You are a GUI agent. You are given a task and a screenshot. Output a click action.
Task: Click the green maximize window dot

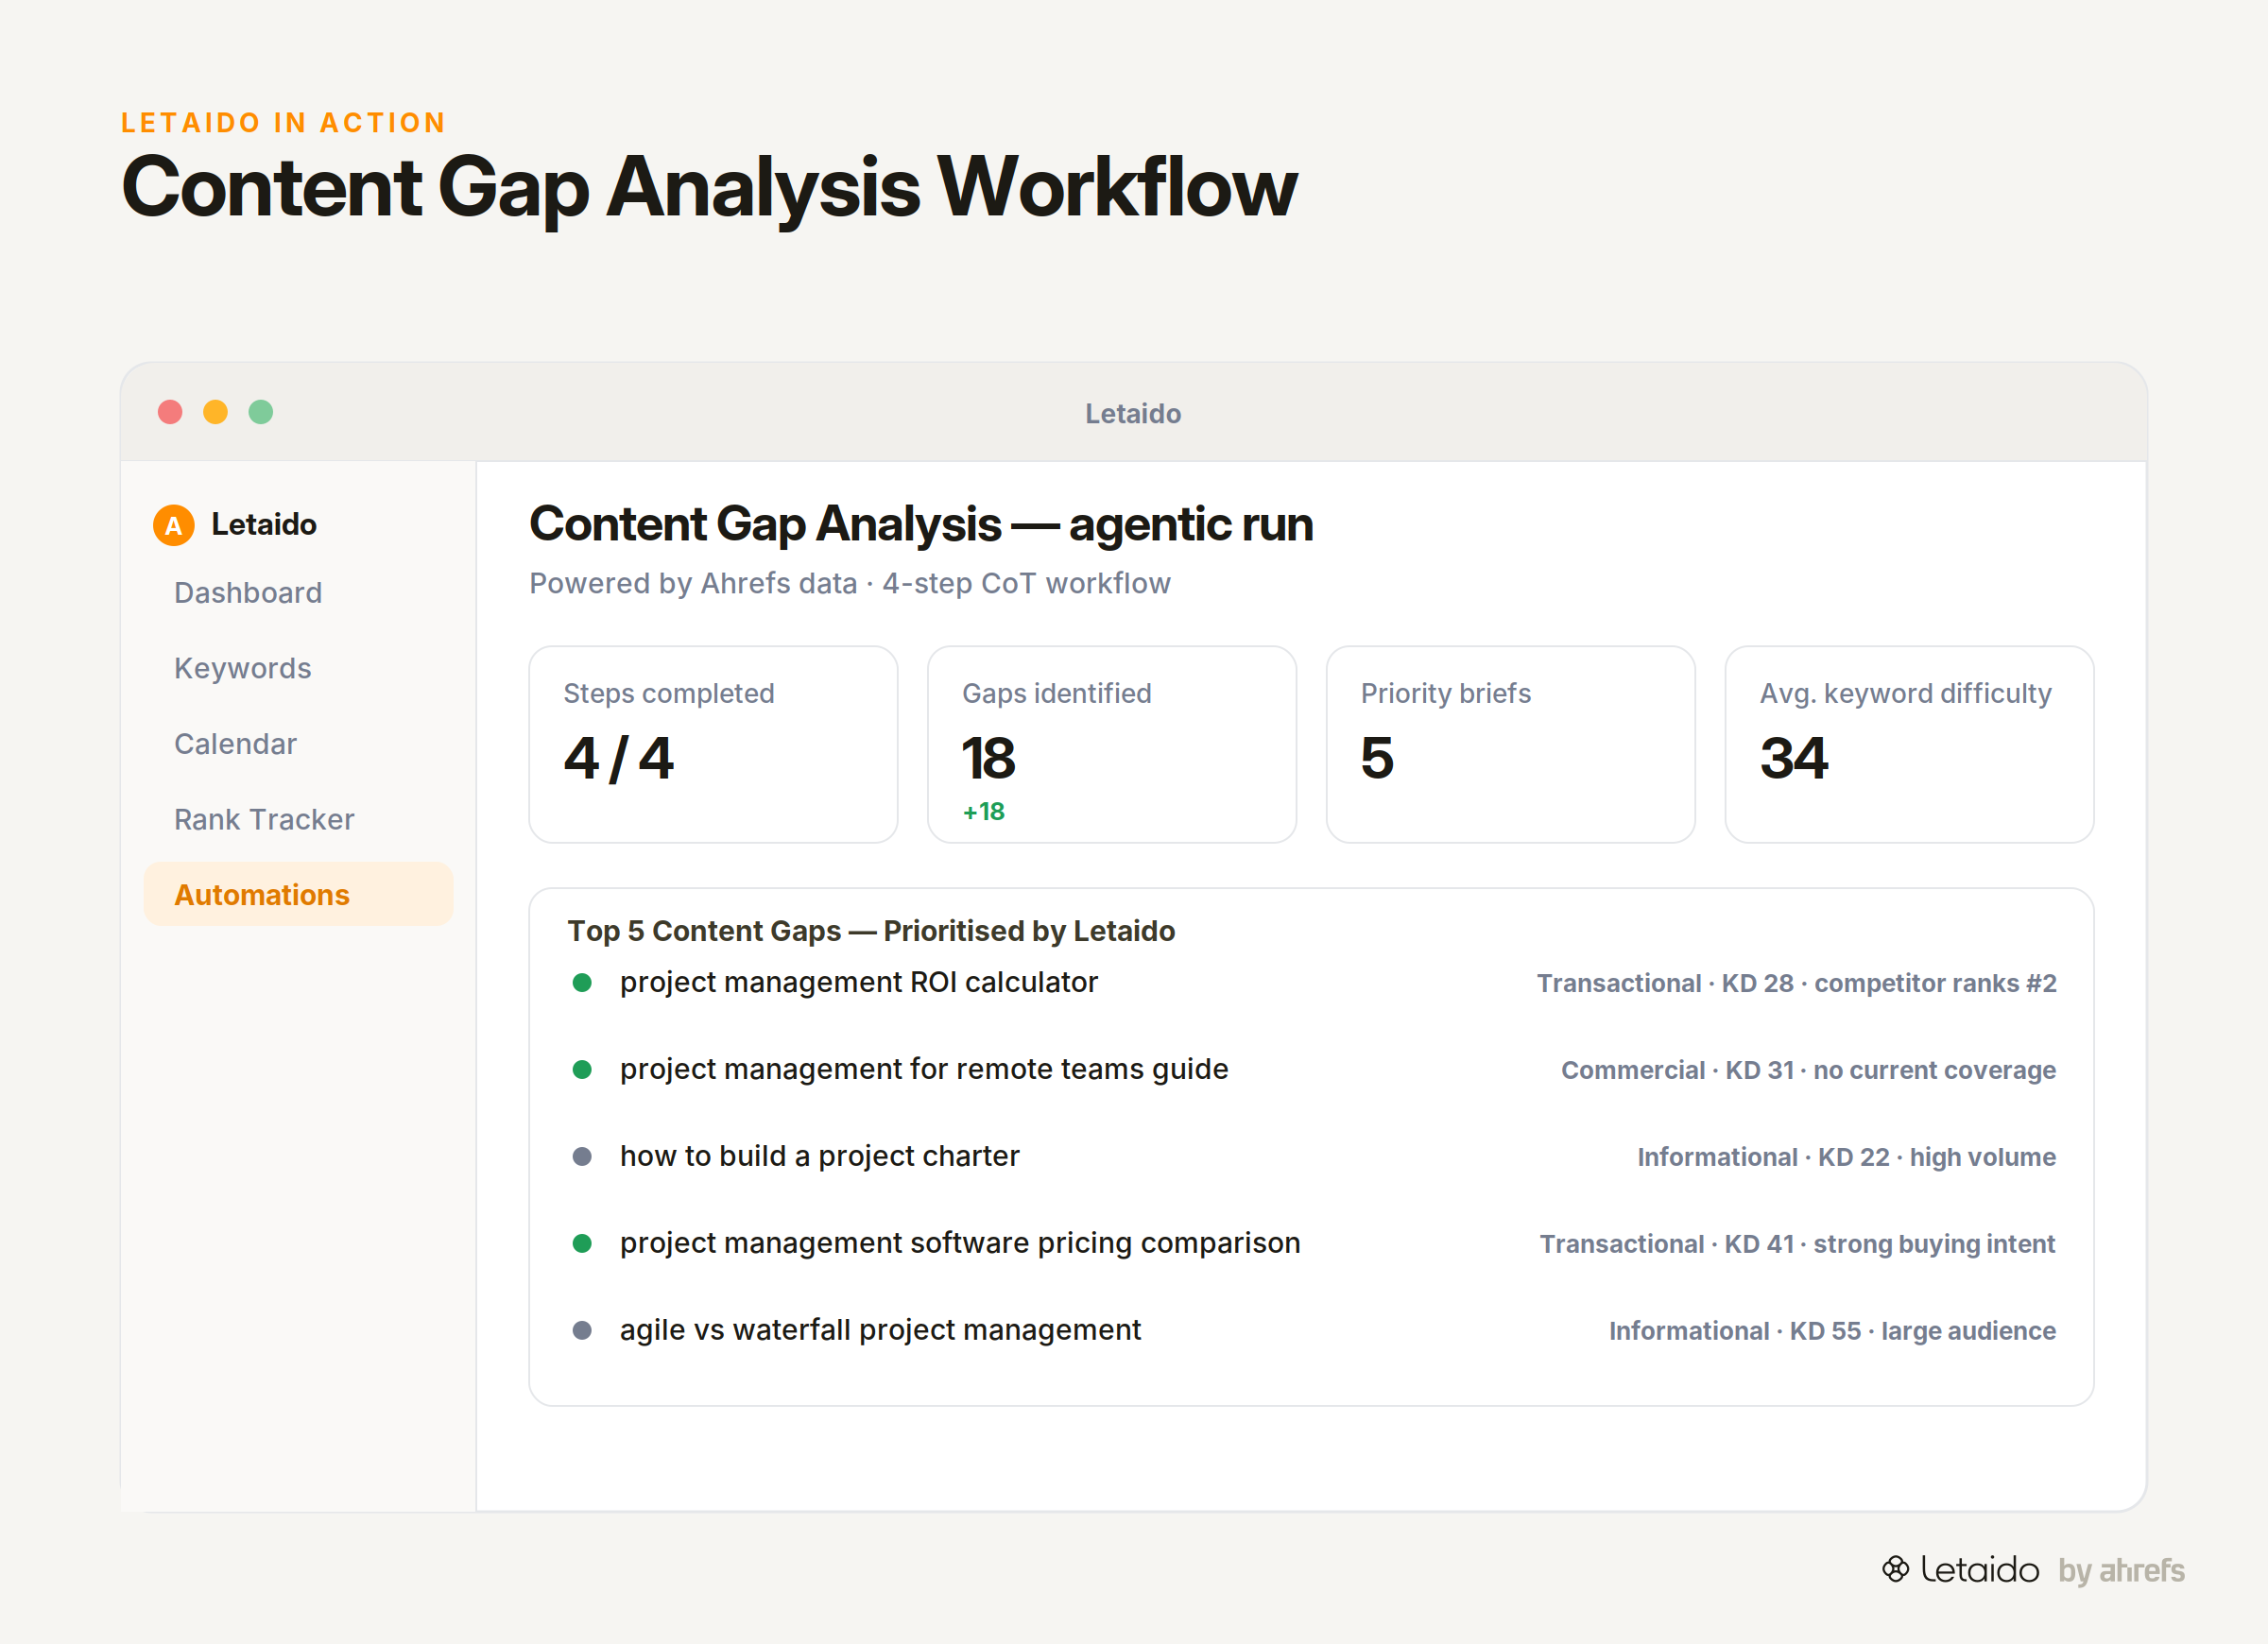click(x=261, y=412)
